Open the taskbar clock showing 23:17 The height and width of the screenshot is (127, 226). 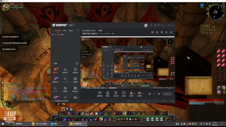215,124
